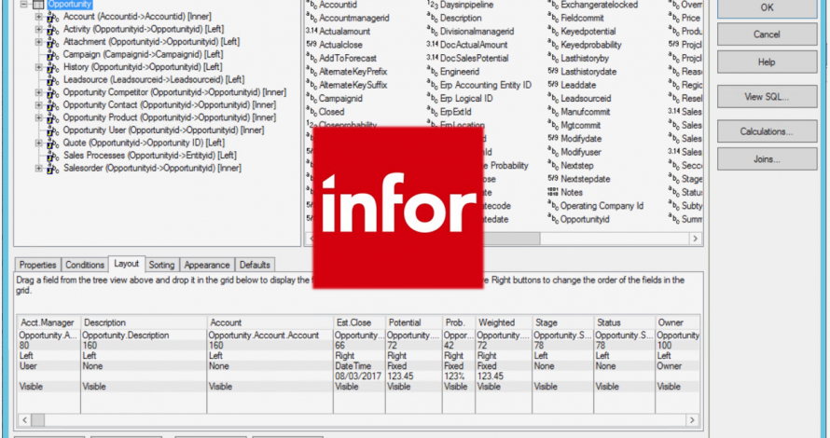Select the Description column header in grid
Viewport: 830px width, 438px height.
click(144, 322)
